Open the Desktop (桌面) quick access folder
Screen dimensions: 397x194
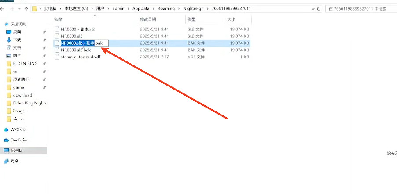pos(17,32)
